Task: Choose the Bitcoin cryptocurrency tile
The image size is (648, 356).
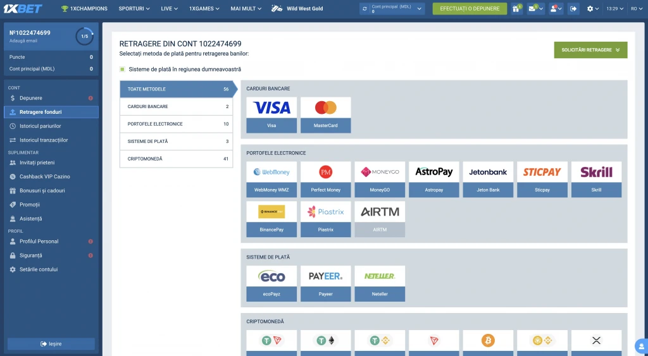Action: click(x=488, y=341)
